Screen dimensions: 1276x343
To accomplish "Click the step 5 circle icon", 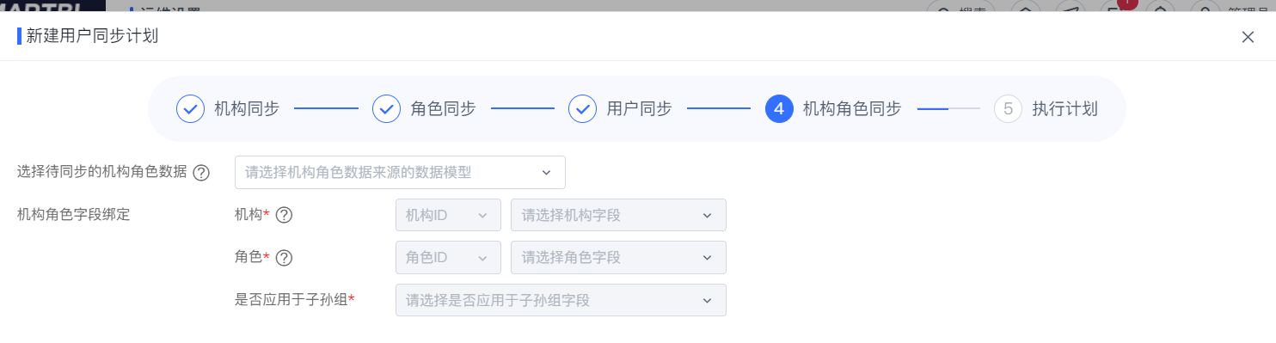I will [x=1008, y=109].
